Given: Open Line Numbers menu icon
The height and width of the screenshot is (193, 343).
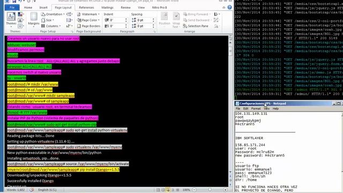Looking at the screenshot, I should point(69,20).
